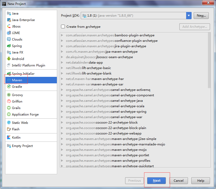Expand camel-archetype-activemq node

62,90
